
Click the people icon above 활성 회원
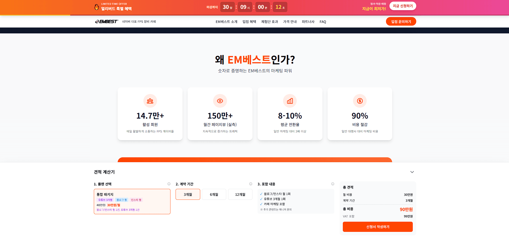150,101
